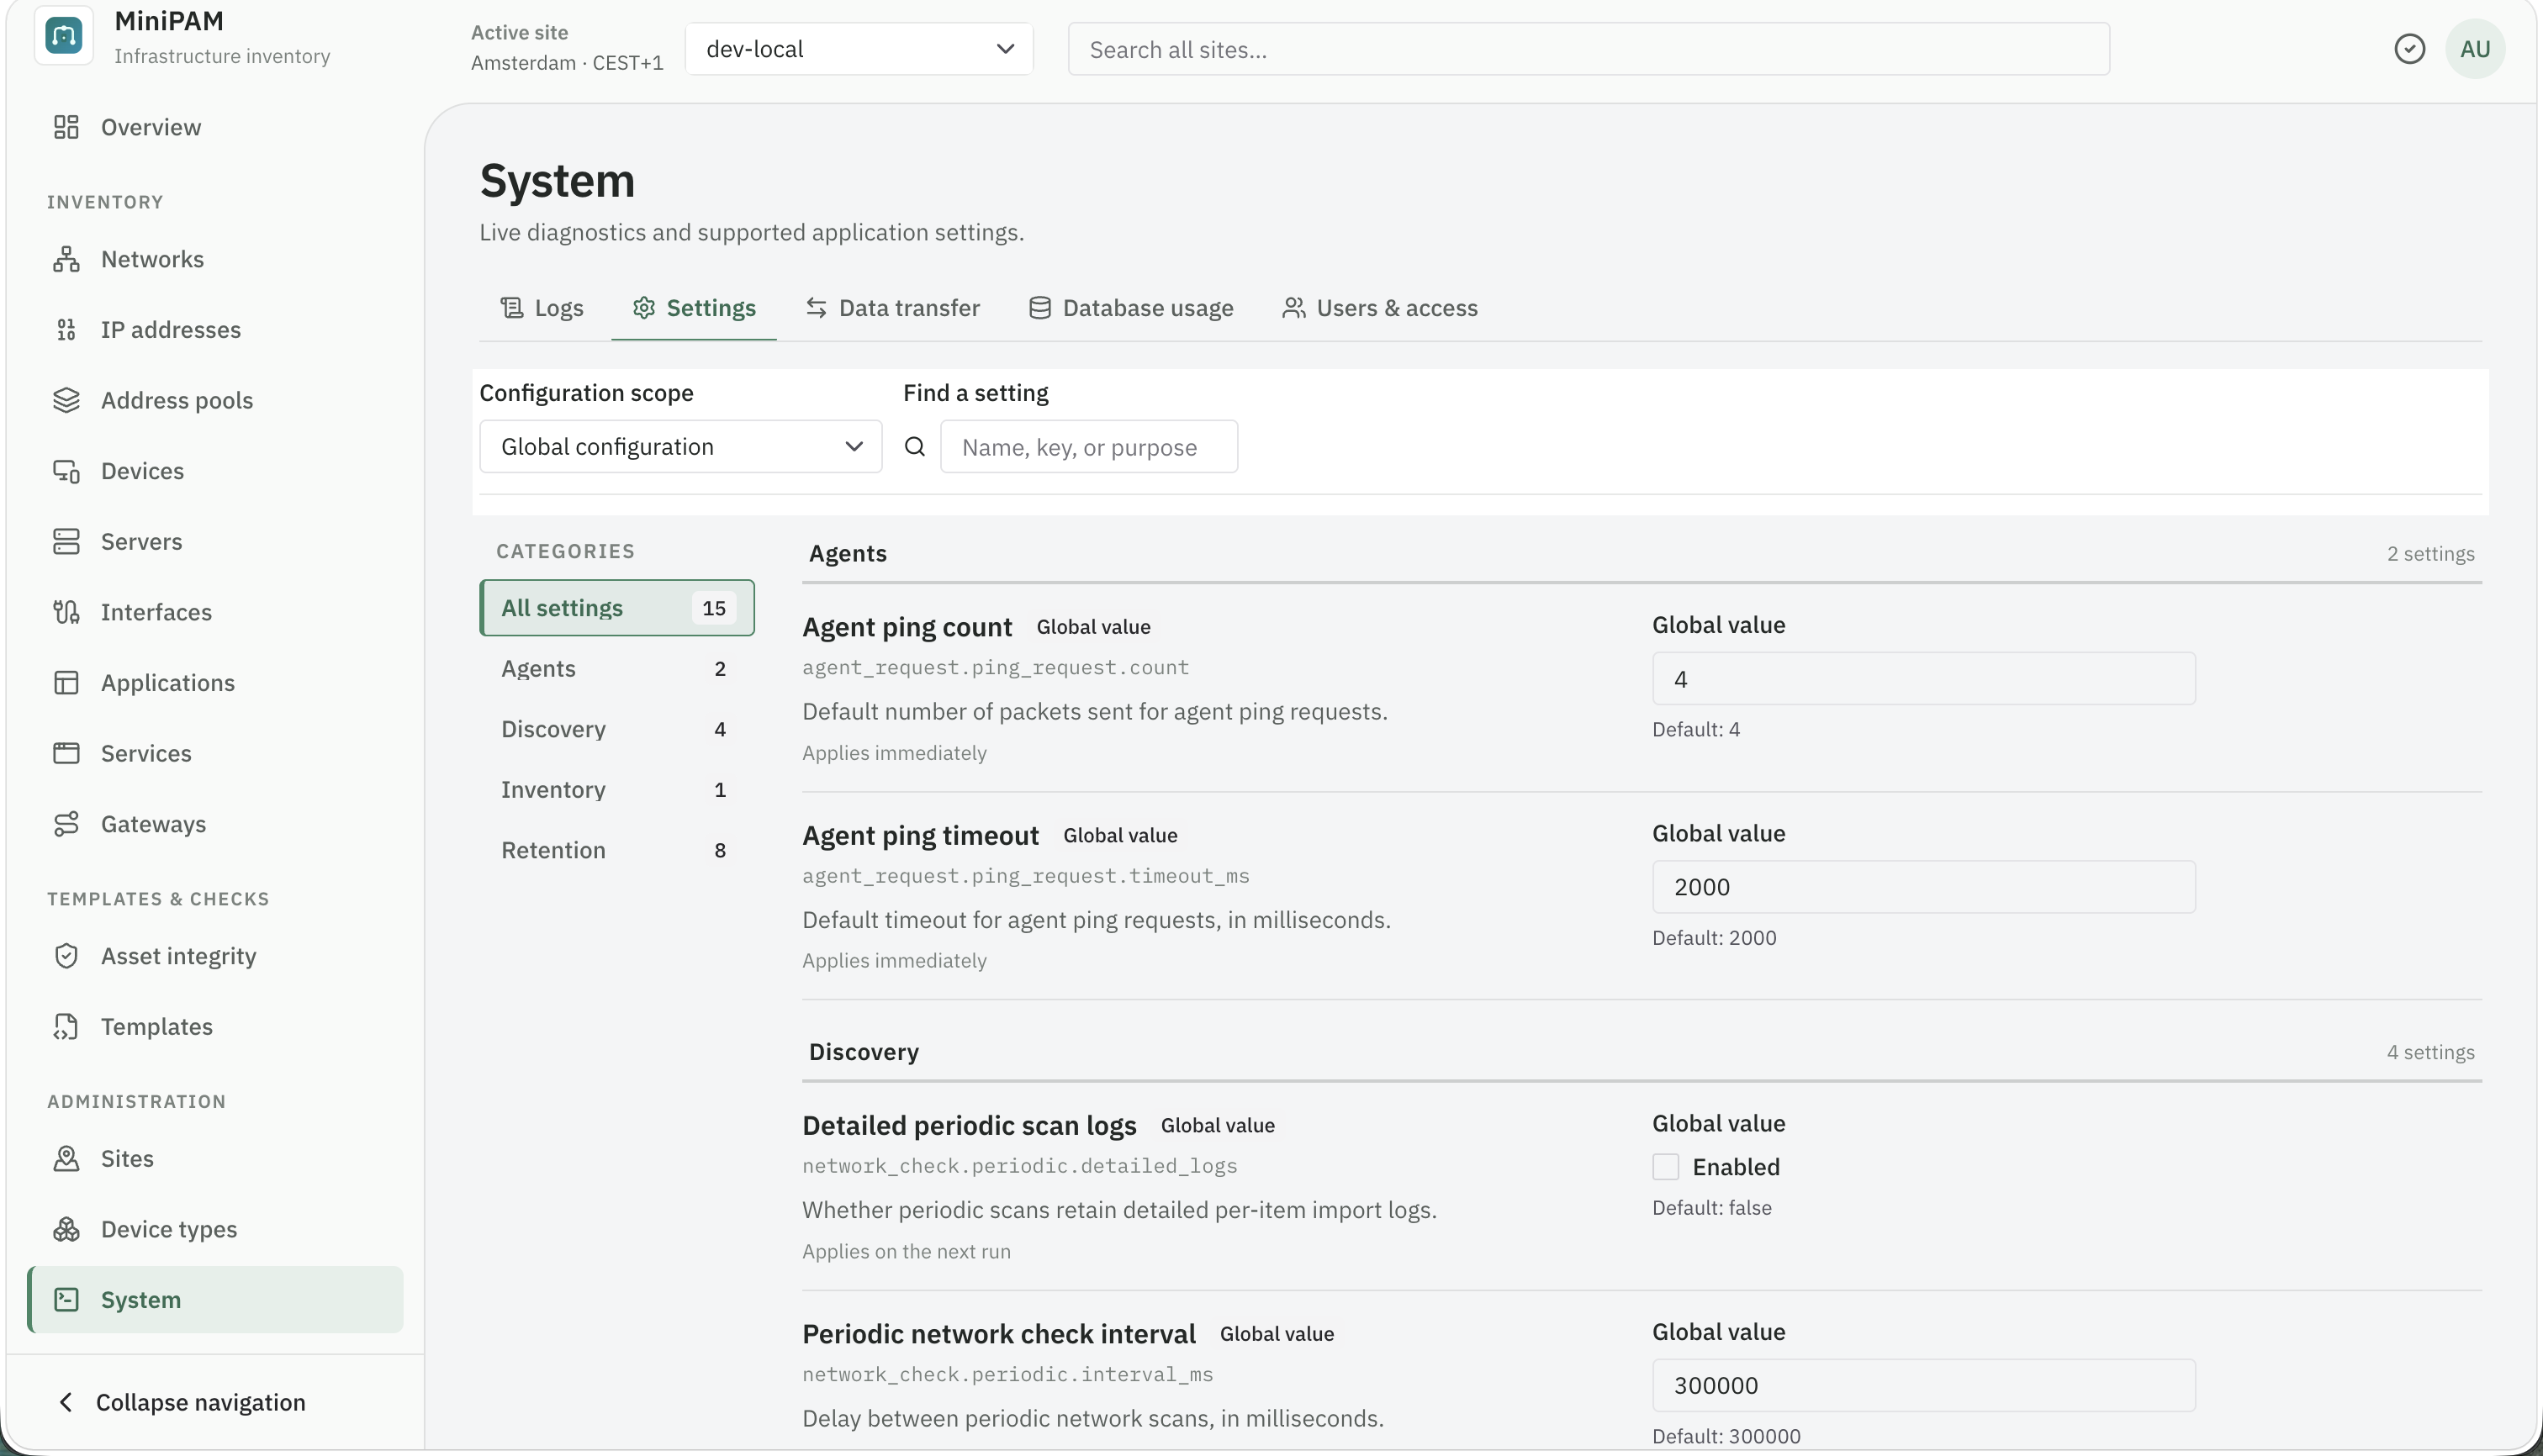
Task: Click the Devices sidebar icon
Action: click(66, 471)
